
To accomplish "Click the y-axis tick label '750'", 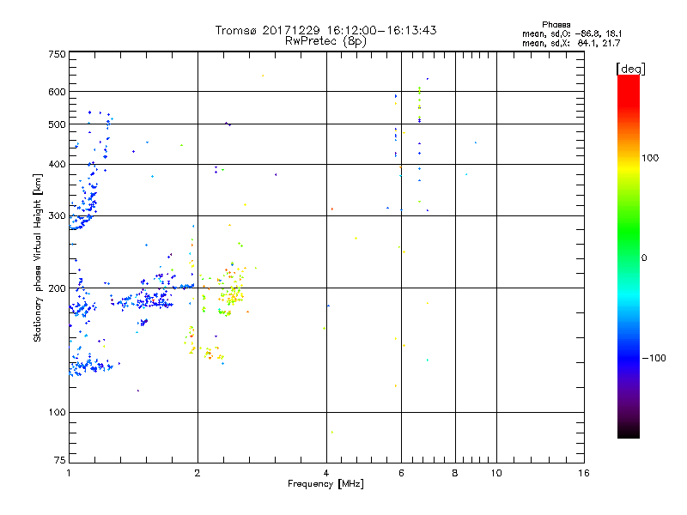I will (57, 54).
